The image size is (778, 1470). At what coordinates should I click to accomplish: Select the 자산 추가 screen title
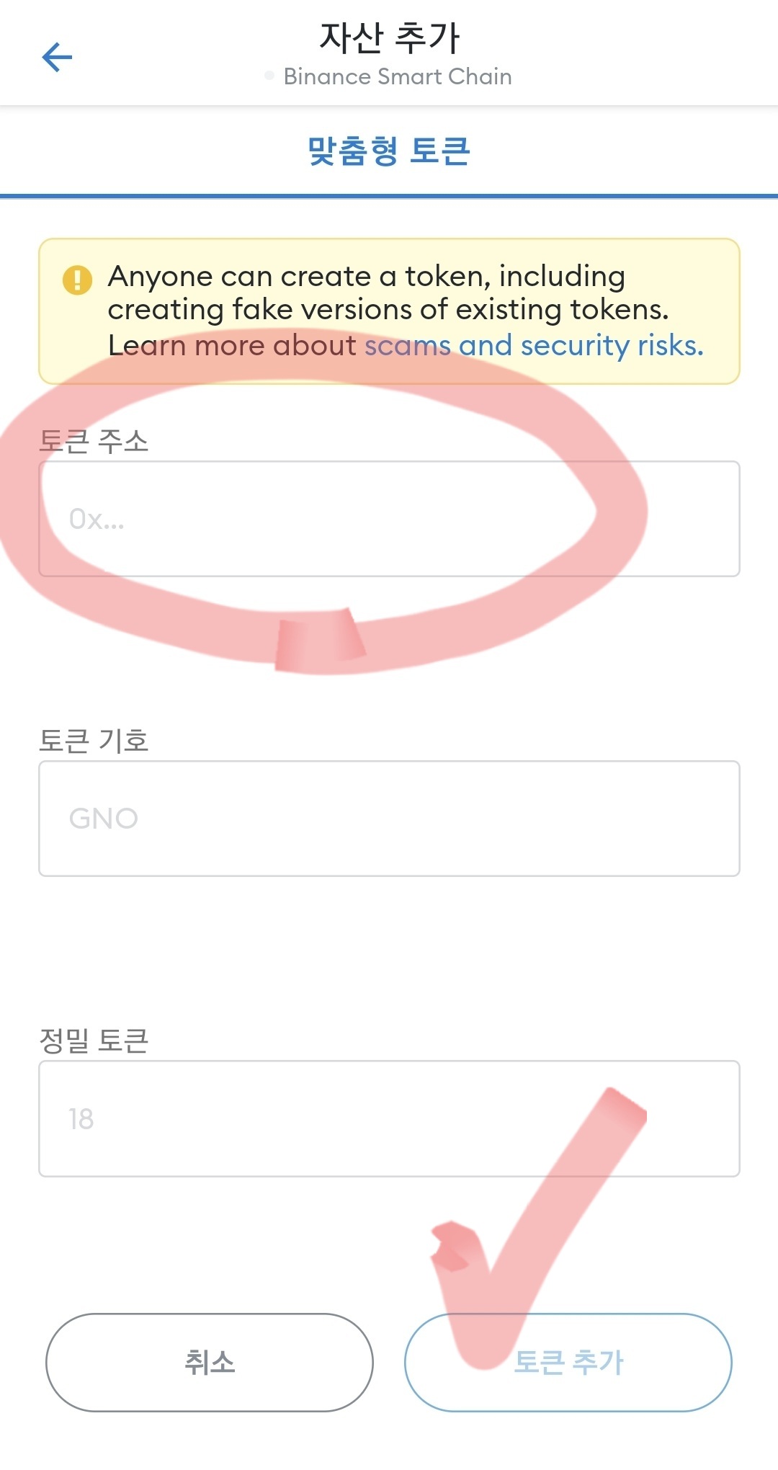389,37
